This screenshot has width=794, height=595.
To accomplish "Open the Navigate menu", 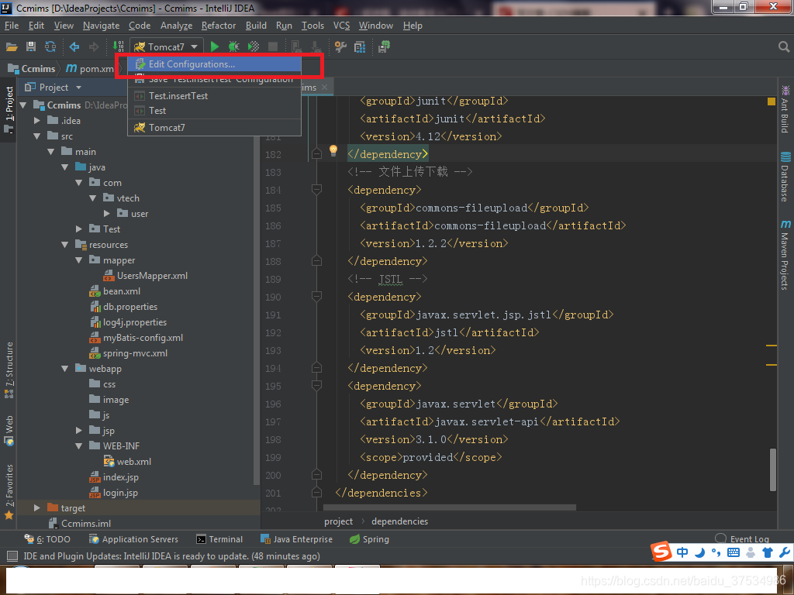I will (102, 26).
